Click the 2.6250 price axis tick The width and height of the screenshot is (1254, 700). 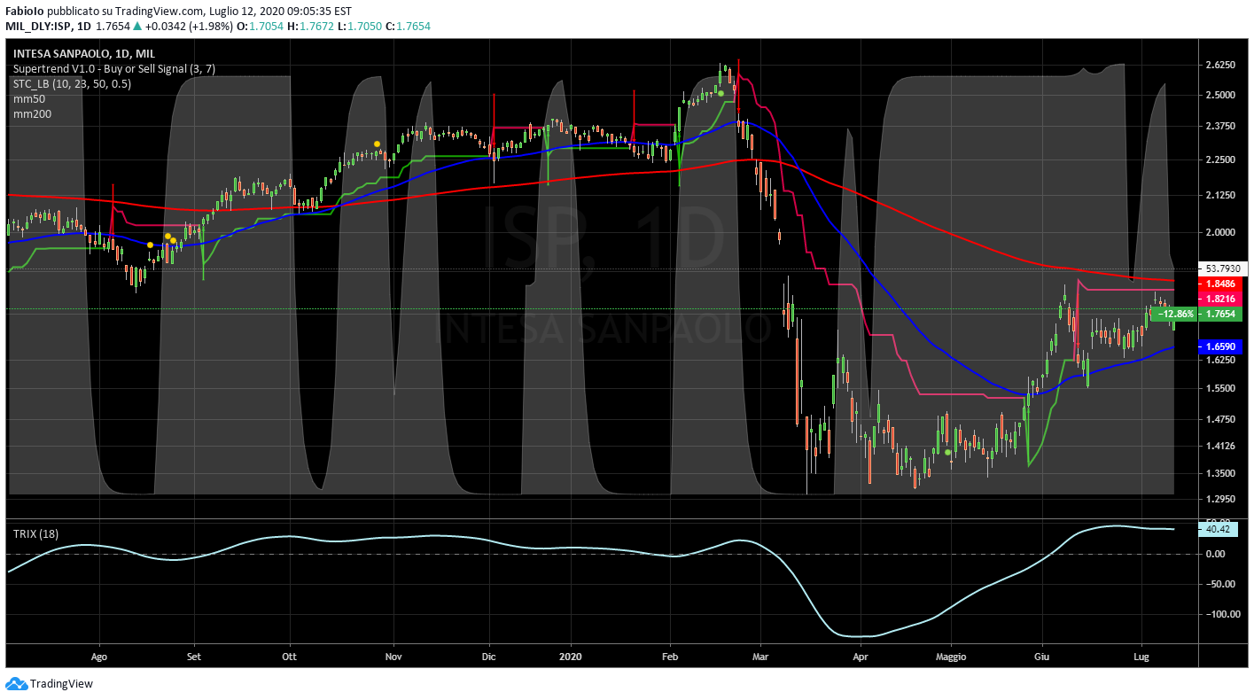pos(1222,66)
